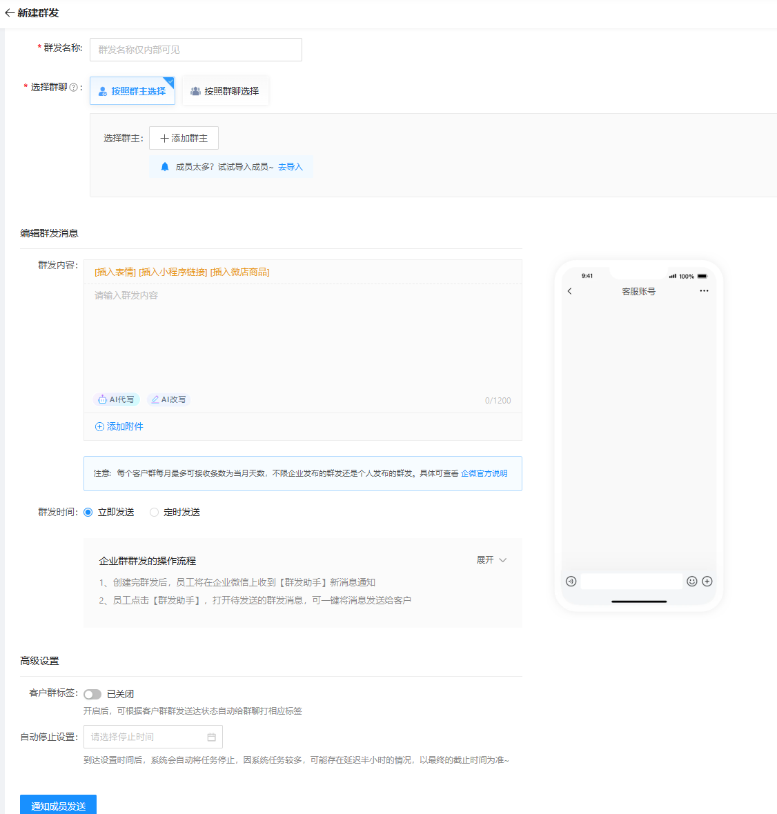Select the 立即发送 radio button
The width and height of the screenshot is (777, 814).
[x=88, y=513]
